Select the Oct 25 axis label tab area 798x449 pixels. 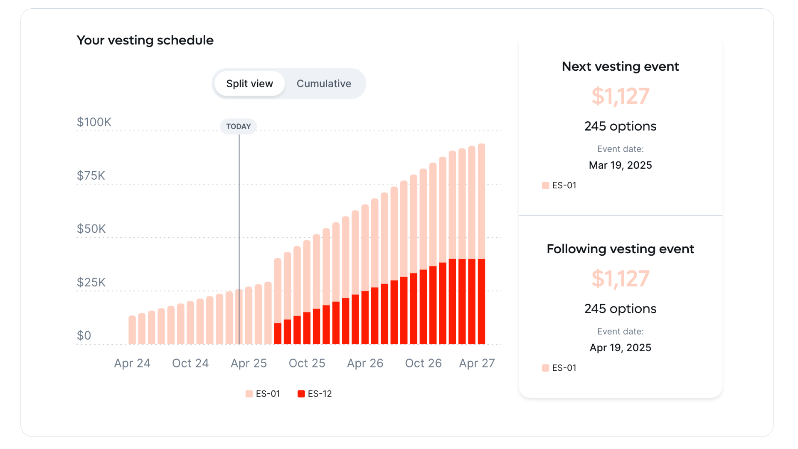(x=307, y=363)
